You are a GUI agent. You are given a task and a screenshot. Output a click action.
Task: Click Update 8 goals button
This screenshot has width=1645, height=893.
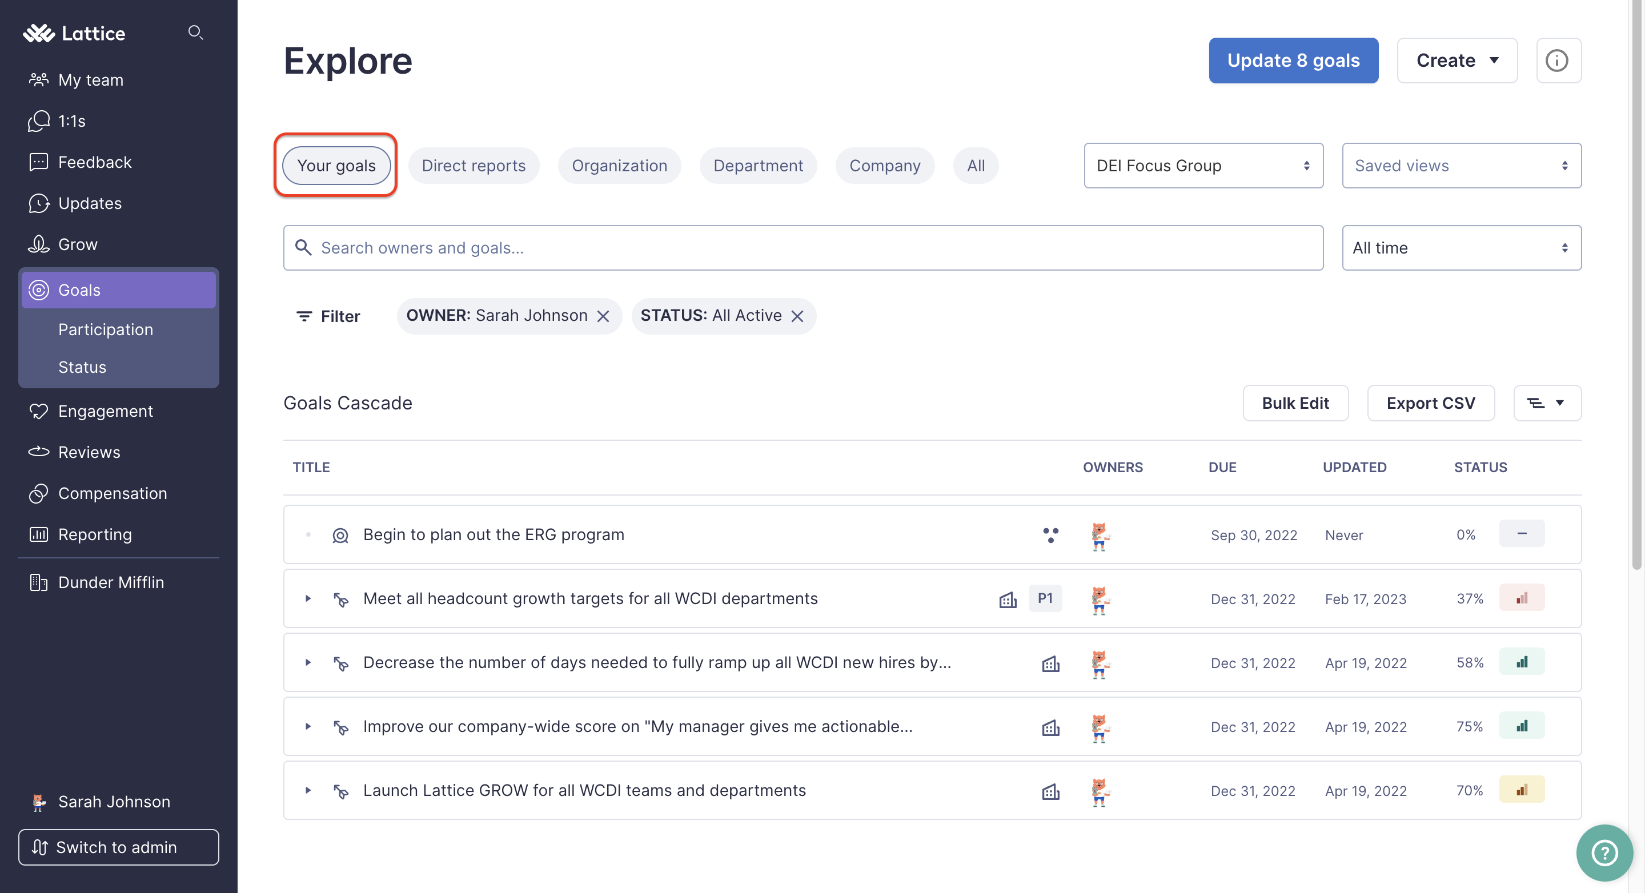pos(1293,61)
